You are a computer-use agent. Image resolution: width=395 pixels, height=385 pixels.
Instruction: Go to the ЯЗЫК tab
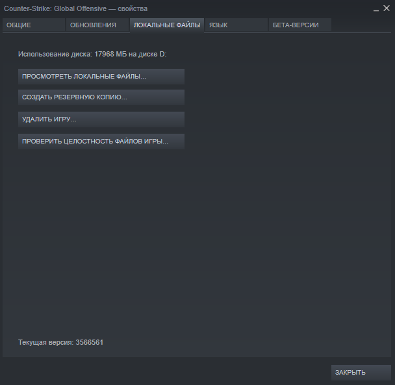click(x=236, y=25)
